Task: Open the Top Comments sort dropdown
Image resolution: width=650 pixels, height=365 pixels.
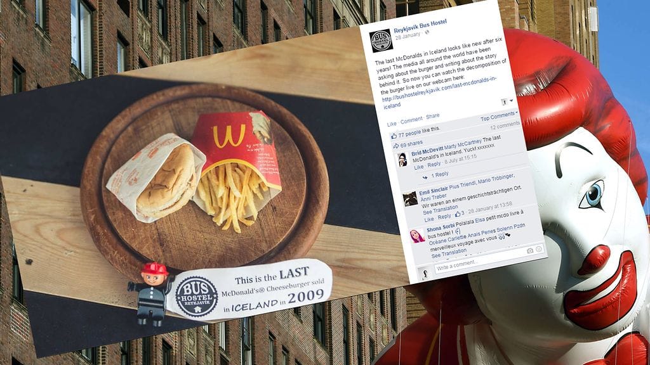Action: pos(499,116)
